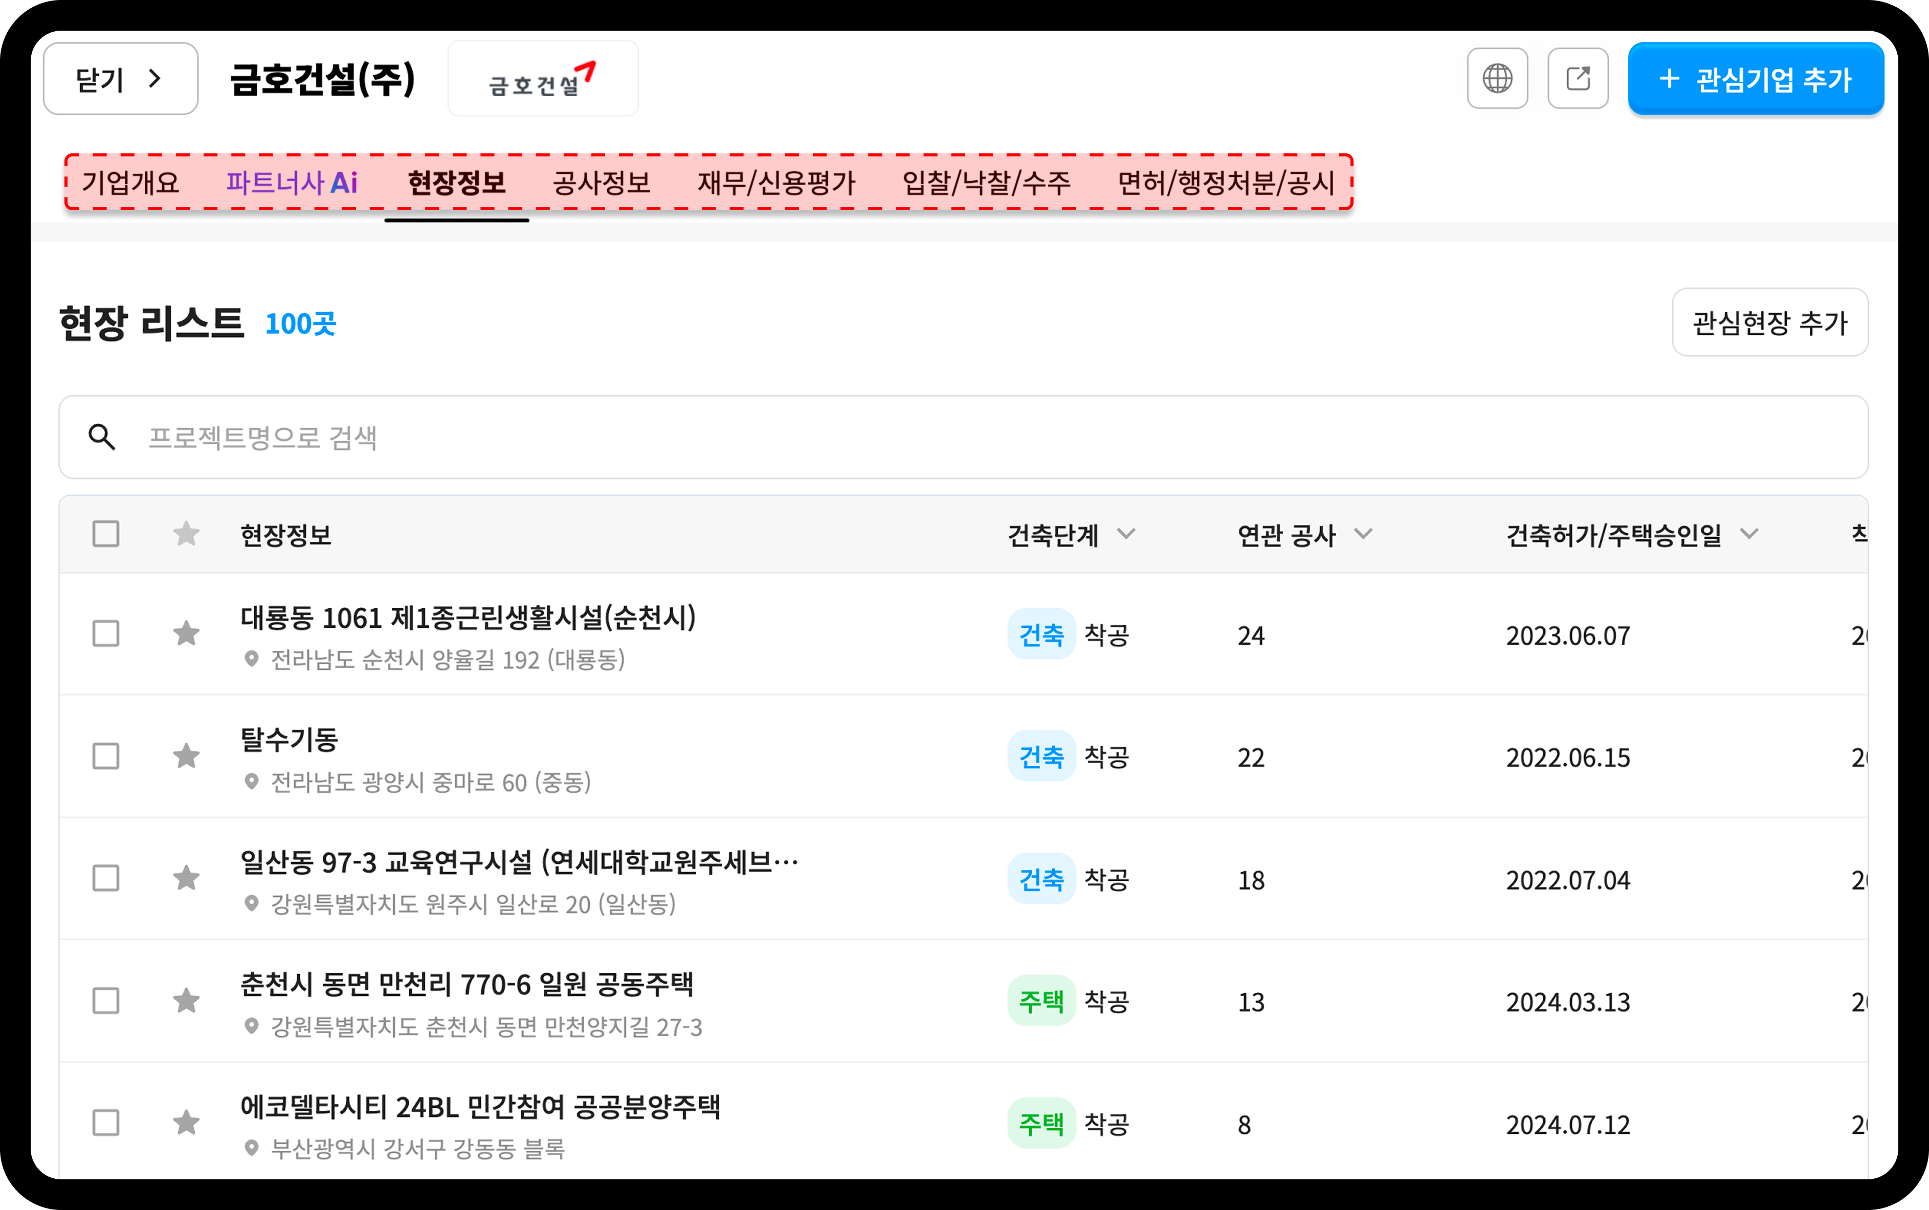This screenshot has height=1210, width=1929.
Task: Toggle the select-all header checkbox
Action: [x=106, y=534]
